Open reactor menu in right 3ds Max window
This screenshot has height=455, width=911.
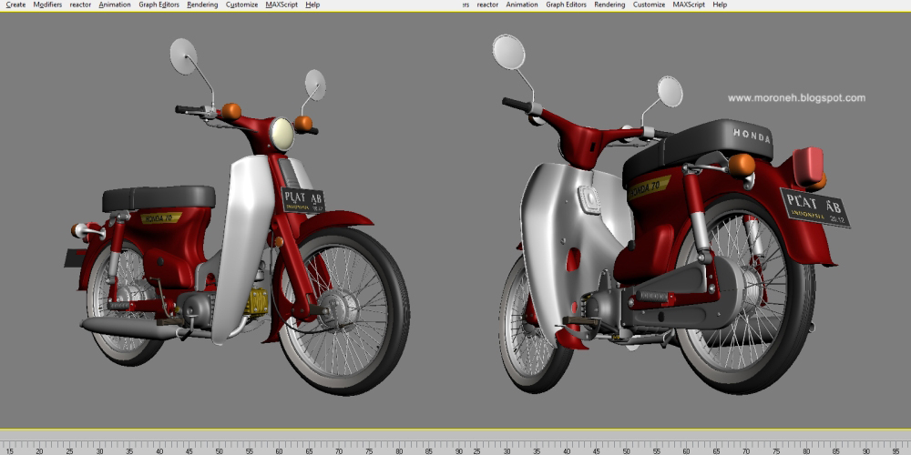(x=487, y=5)
